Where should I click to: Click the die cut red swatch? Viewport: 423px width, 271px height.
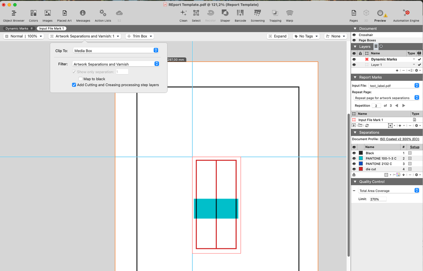tap(361, 169)
